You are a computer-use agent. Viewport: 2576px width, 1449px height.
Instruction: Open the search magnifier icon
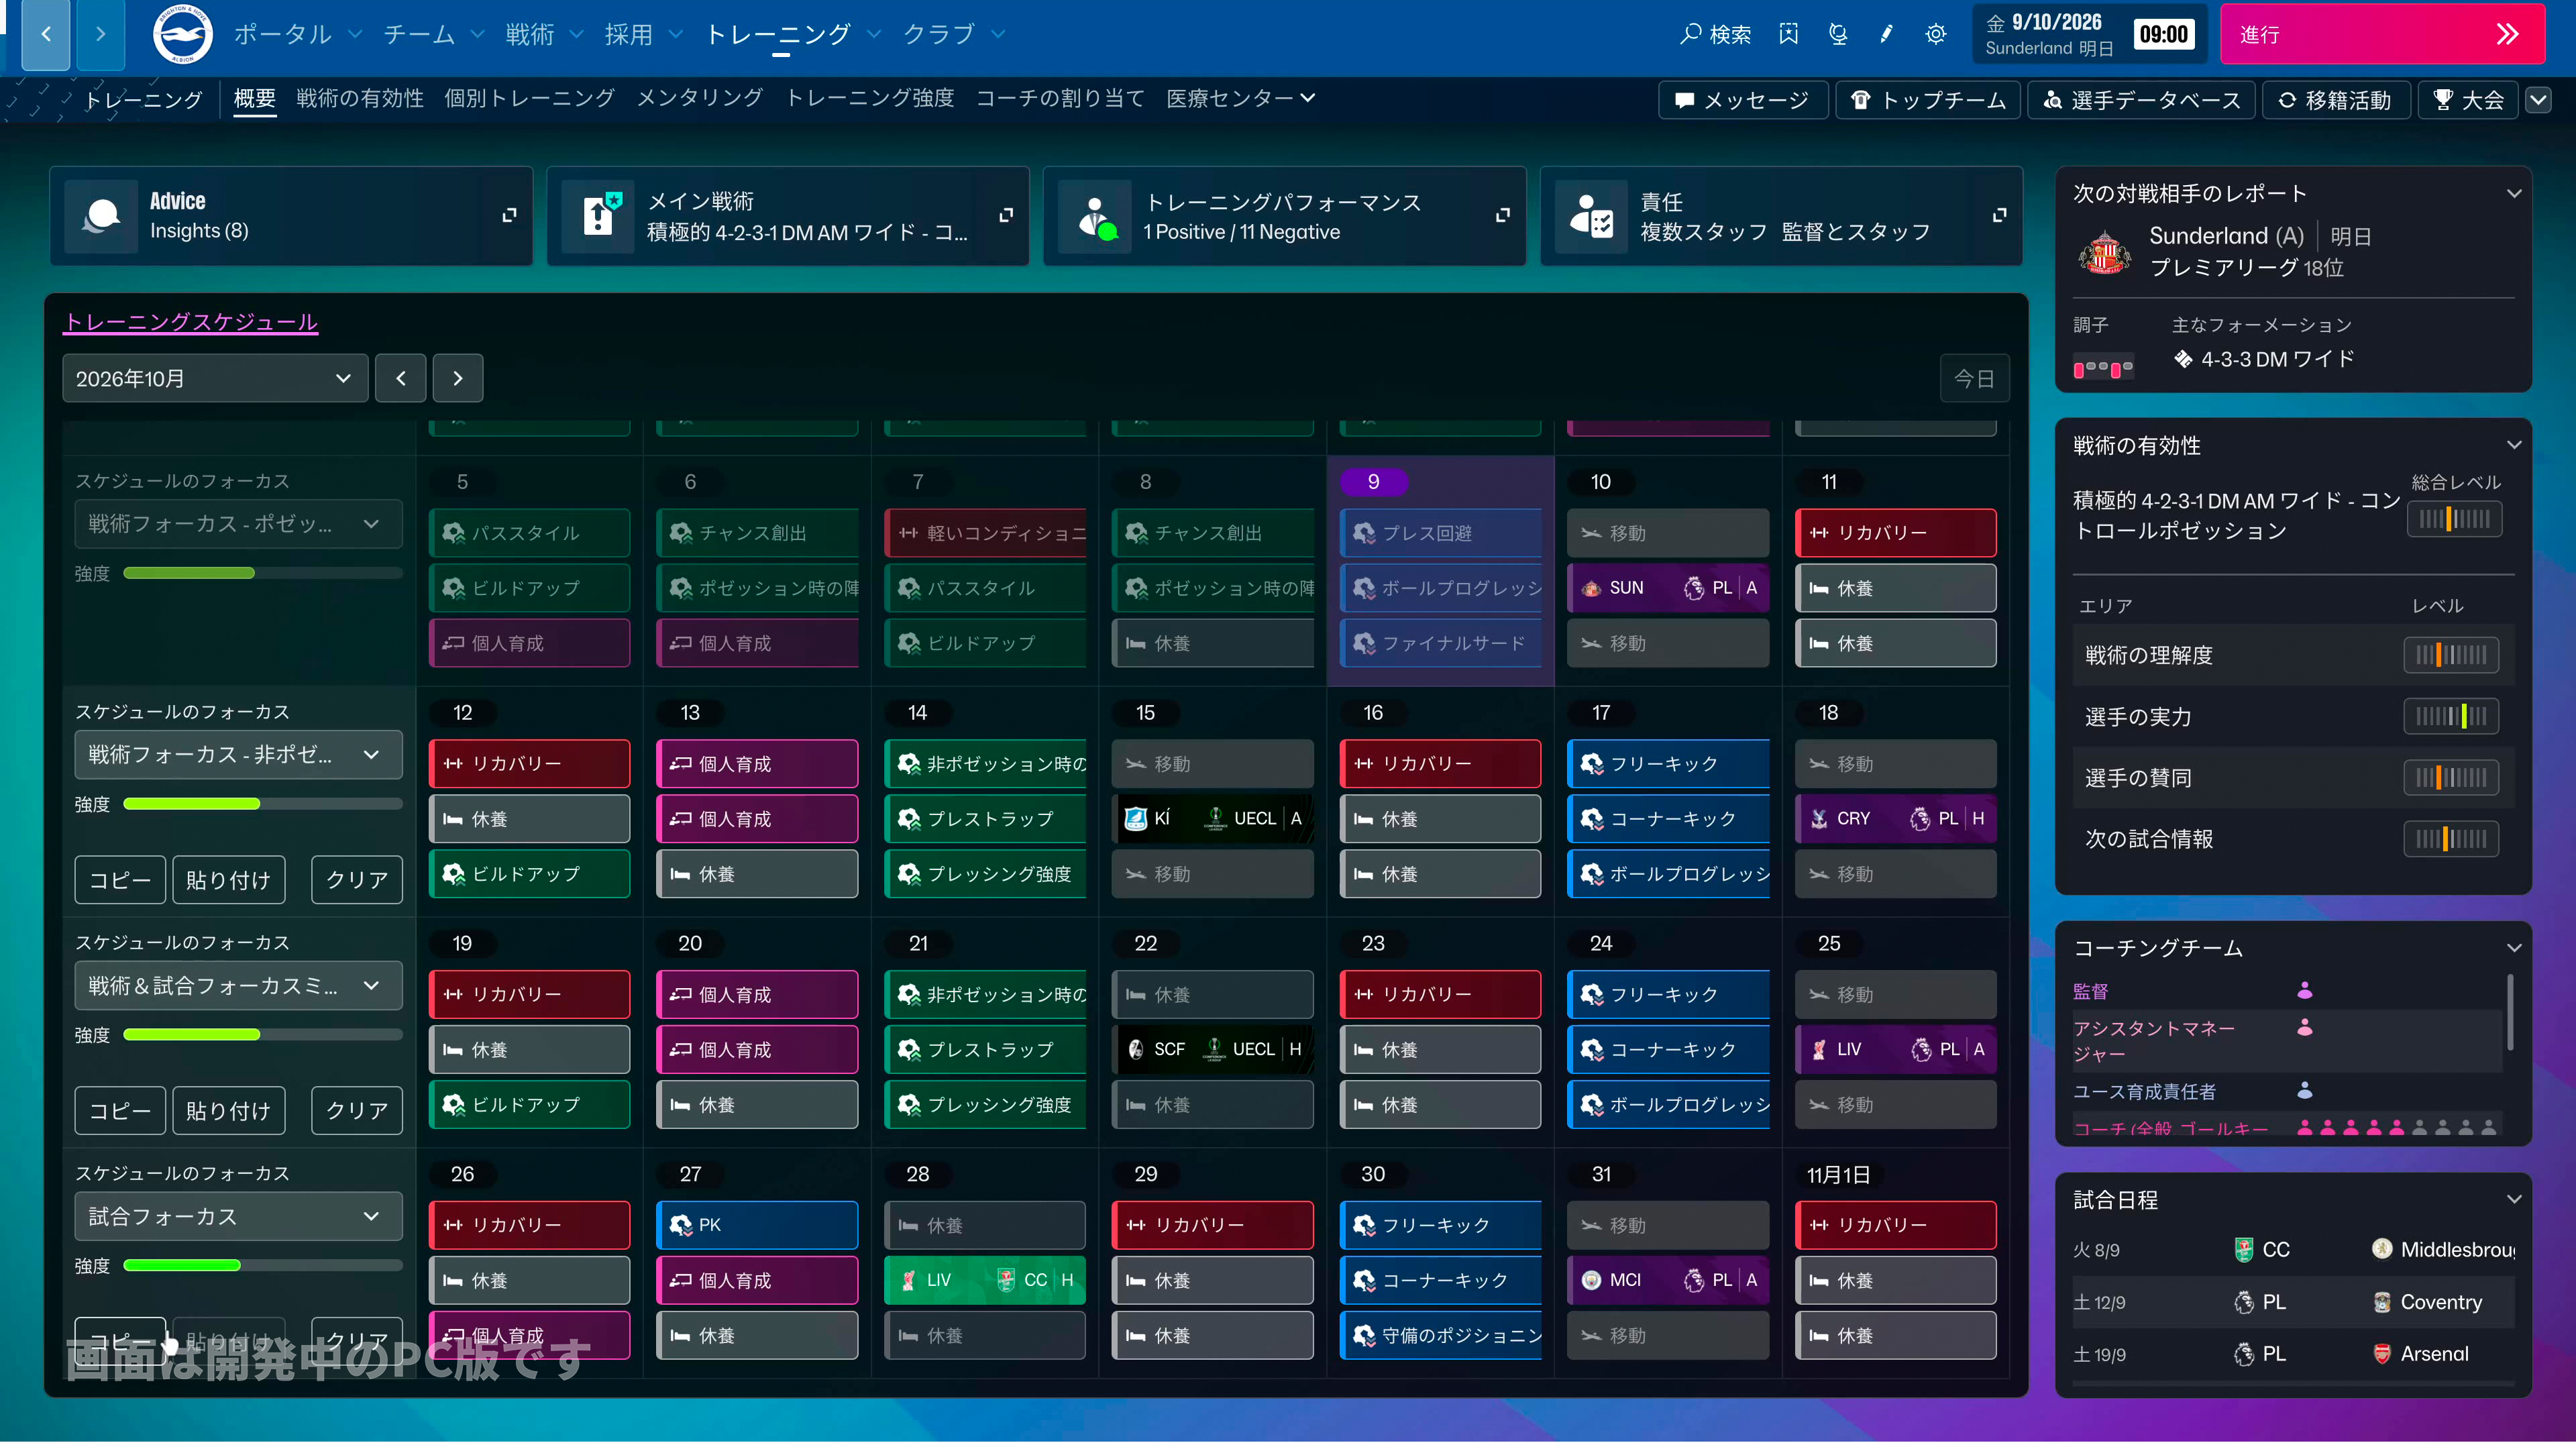(x=1690, y=34)
